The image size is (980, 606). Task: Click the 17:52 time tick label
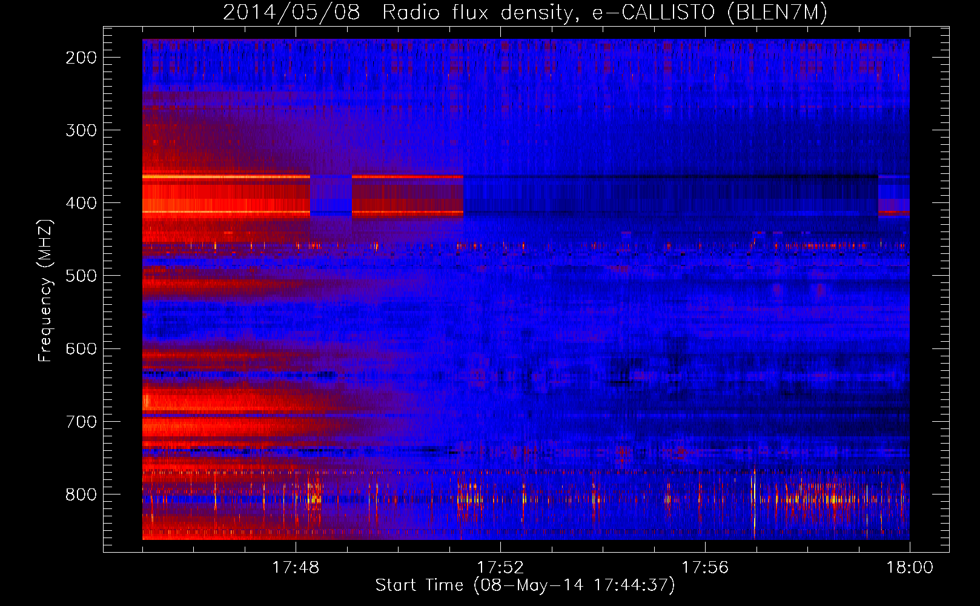tap(500, 567)
